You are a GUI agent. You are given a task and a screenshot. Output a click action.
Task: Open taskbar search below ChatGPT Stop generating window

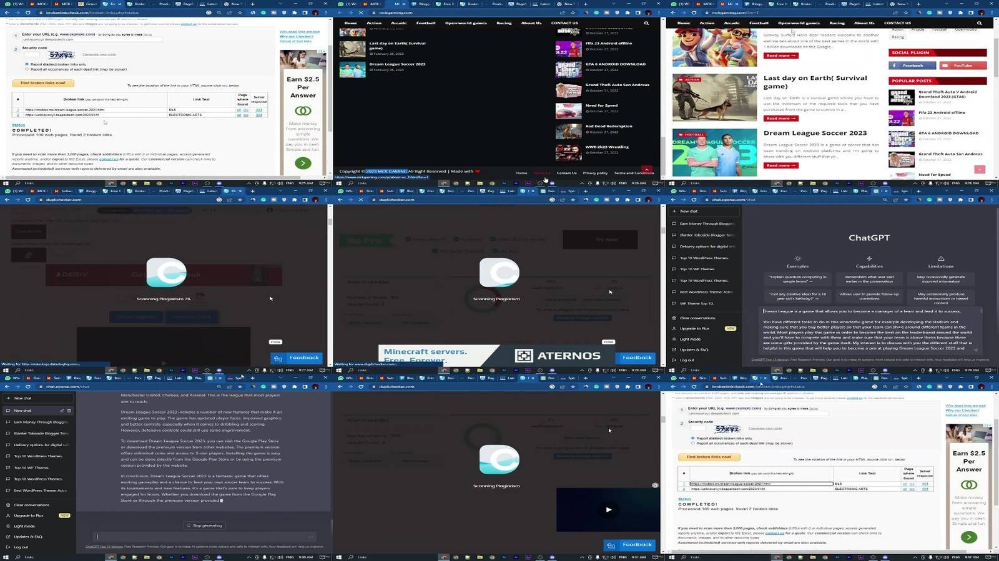[x=18, y=557]
